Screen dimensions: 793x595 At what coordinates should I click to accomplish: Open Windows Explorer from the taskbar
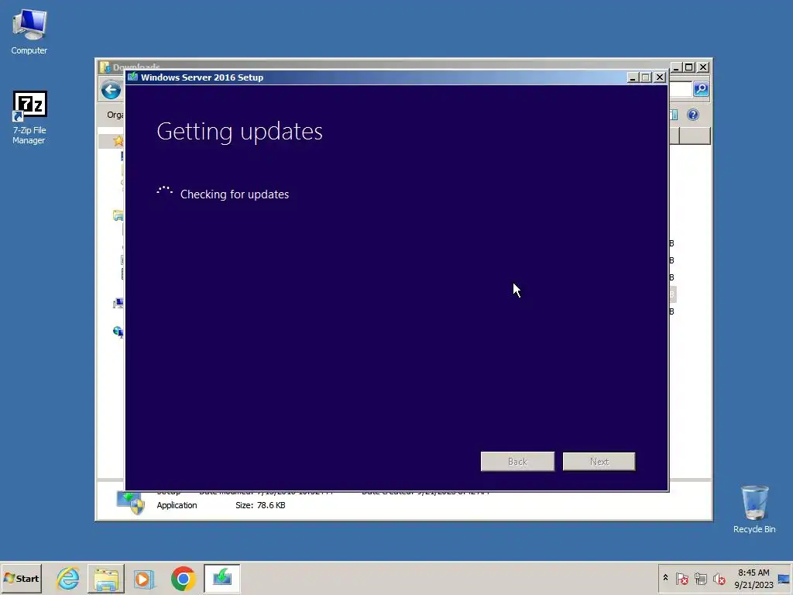coord(105,578)
